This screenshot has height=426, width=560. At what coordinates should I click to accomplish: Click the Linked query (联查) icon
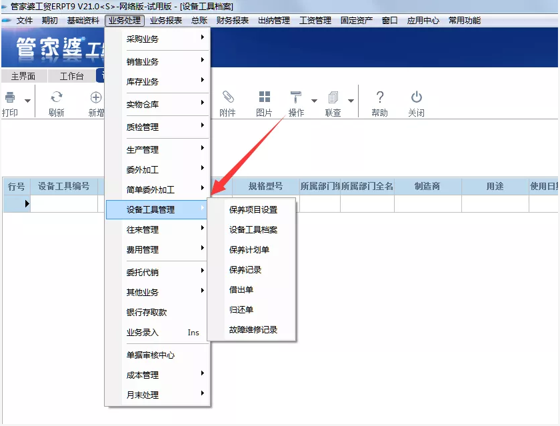pos(333,97)
